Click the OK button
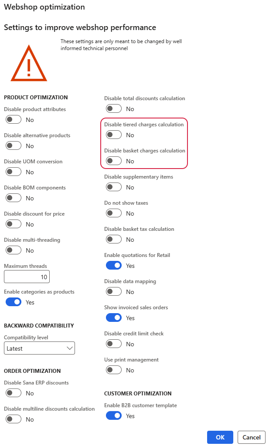The height and width of the screenshot is (446, 269). point(220,437)
